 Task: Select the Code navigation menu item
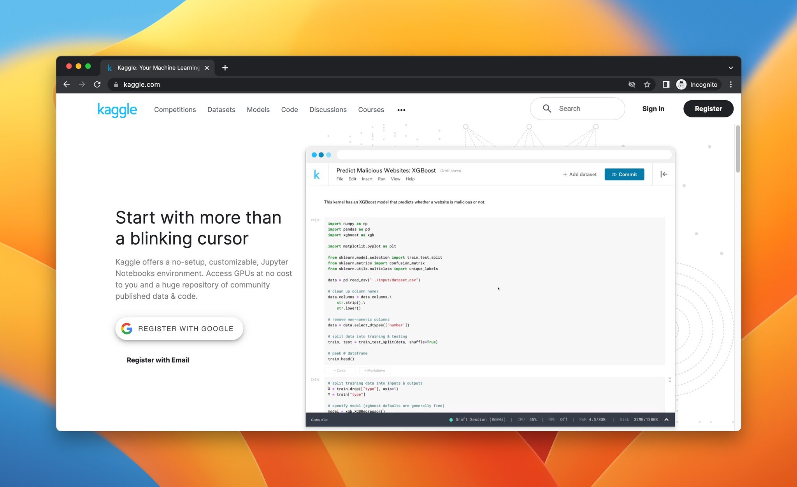tap(289, 109)
